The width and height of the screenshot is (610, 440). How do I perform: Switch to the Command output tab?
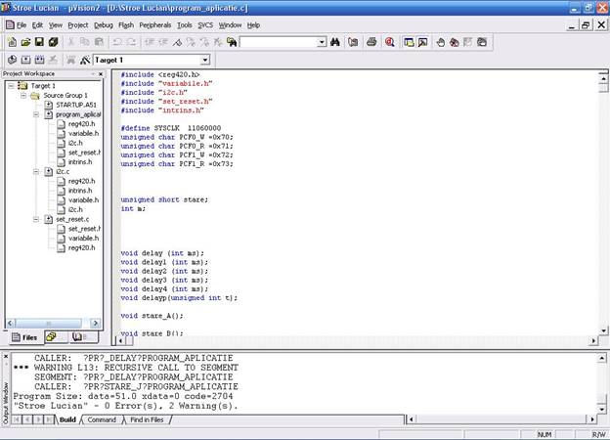click(102, 419)
